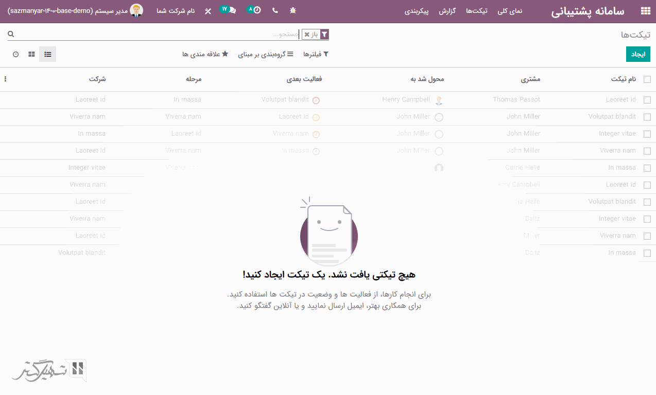The width and height of the screenshot is (656, 395).
Task: Select the list view icon
Action: tap(48, 54)
